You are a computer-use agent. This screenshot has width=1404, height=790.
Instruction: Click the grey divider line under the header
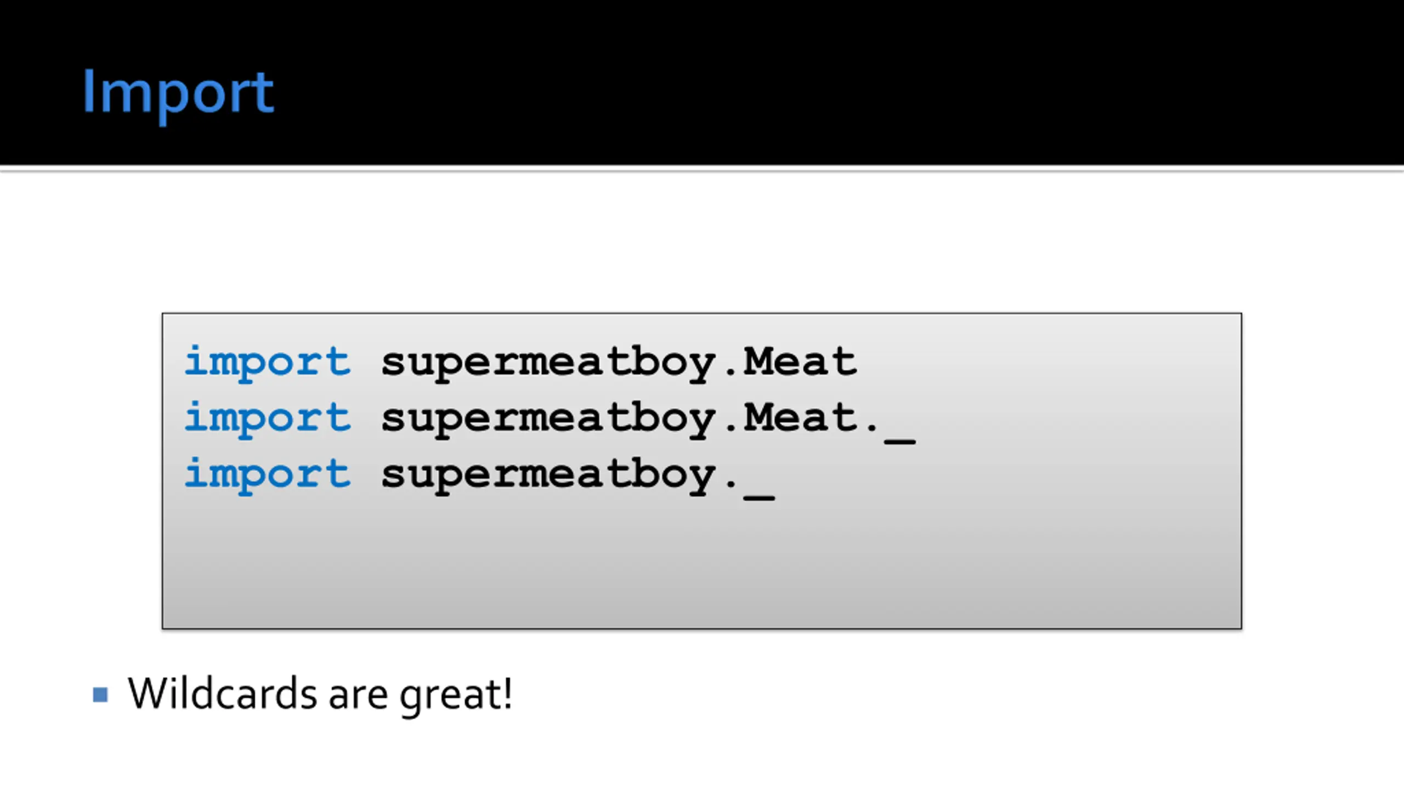pyautogui.click(x=702, y=170)
